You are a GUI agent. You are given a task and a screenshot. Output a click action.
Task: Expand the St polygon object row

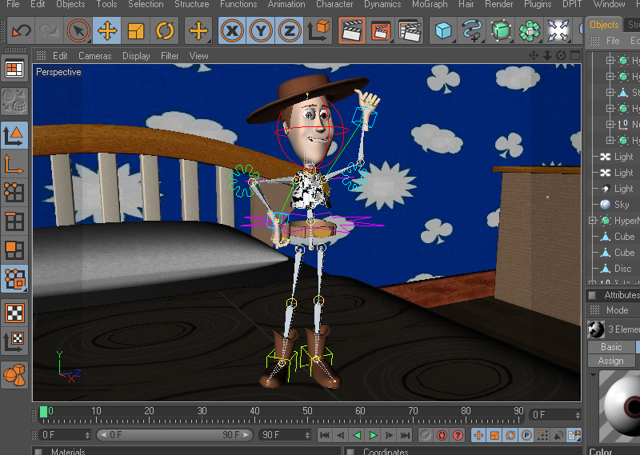tap(610, 92)
